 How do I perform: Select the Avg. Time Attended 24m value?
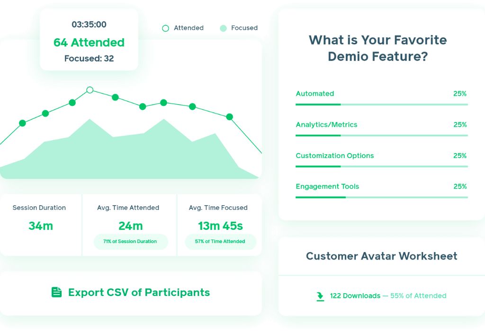pos(130,226)
